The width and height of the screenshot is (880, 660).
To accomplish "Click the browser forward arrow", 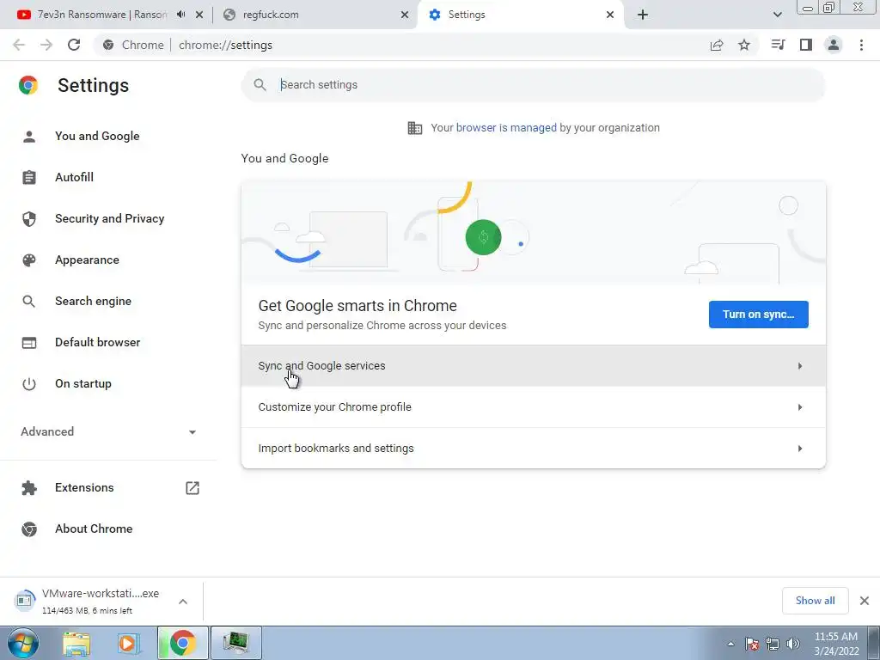I will tap(46, 45).
